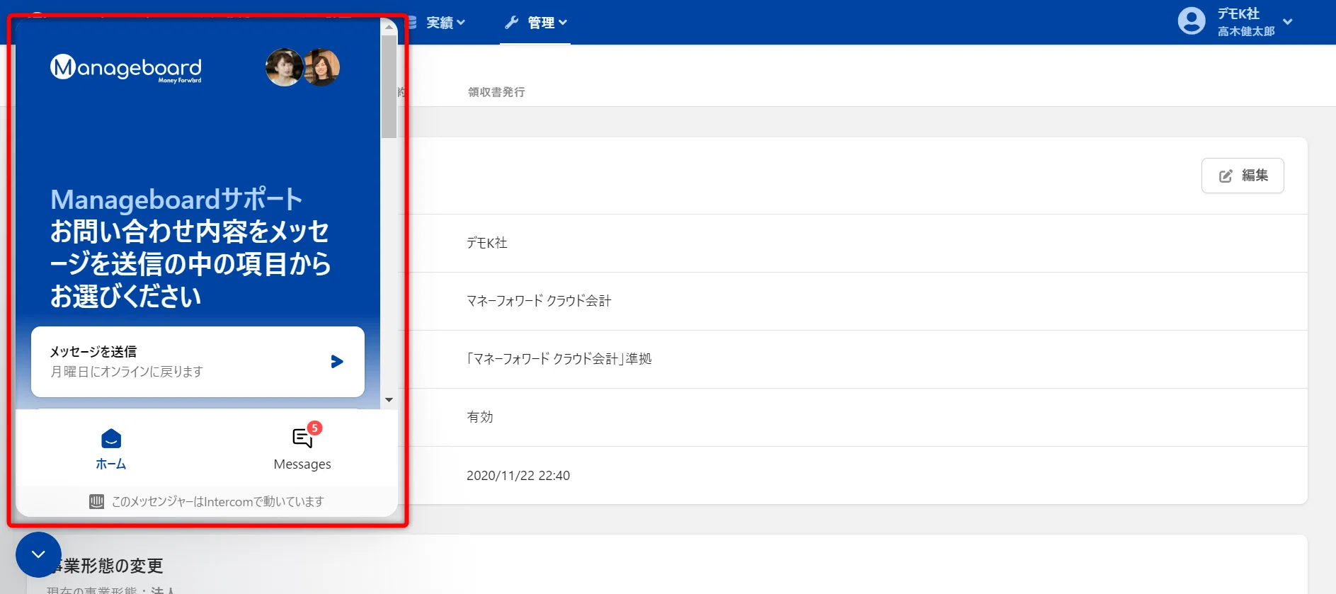The width and height of the screenshot is (1336, 594).
Task: Click the messenger scrollbar down arrow
Action: pos(389,400)
